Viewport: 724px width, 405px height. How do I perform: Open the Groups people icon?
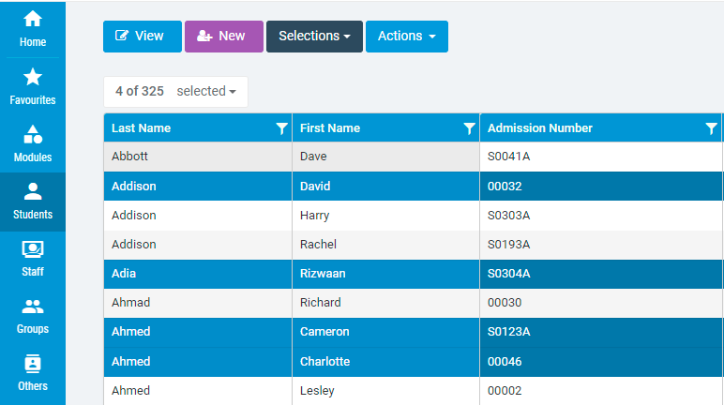click(33, 307)
